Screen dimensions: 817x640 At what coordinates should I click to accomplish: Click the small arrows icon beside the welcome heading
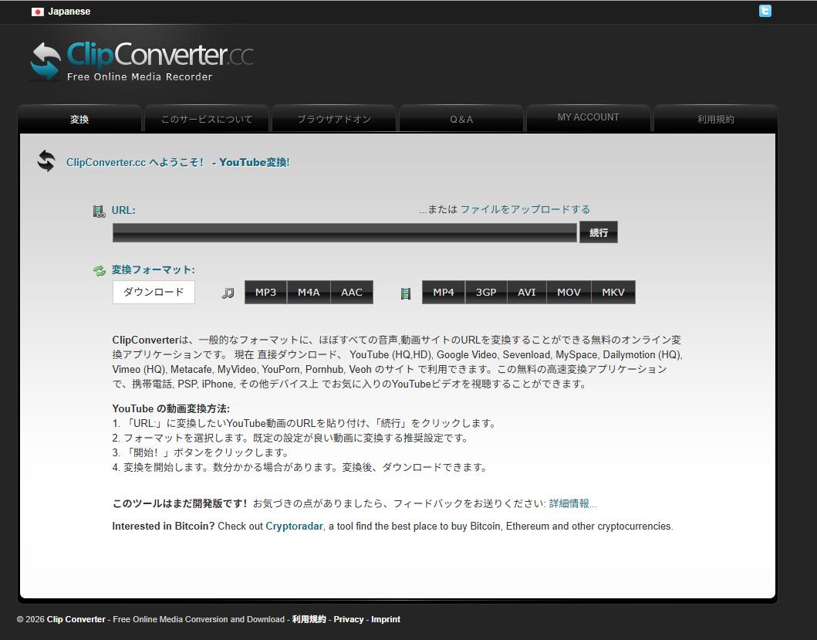46,161
